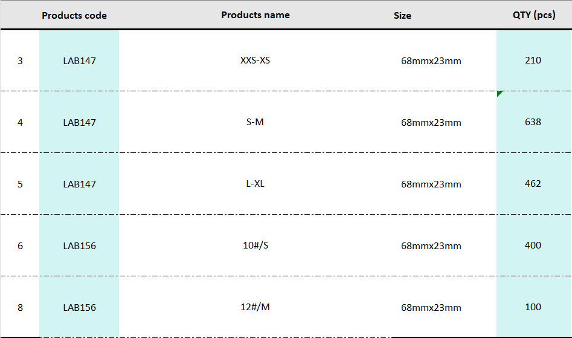This screenshot has height=338, width=572.
Task: Click the "Size" column header
Action: click(x=402, y=15)
